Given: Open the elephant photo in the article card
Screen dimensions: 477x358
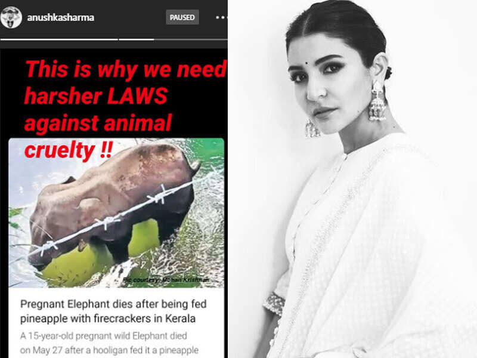Looking at the screenshot, I should [116, 213].
